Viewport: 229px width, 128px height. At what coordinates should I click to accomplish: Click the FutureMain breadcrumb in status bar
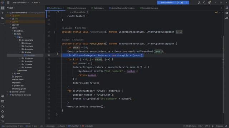pyautogui.click(x=74, y=126)
